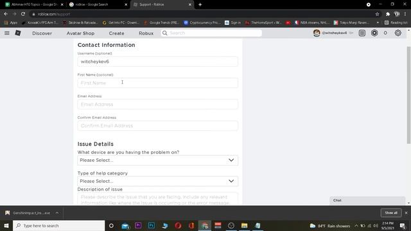The height and width of the screenshot is (231, 411).
Task: Open a new browser tab
Action: click(x=200, y=4)
